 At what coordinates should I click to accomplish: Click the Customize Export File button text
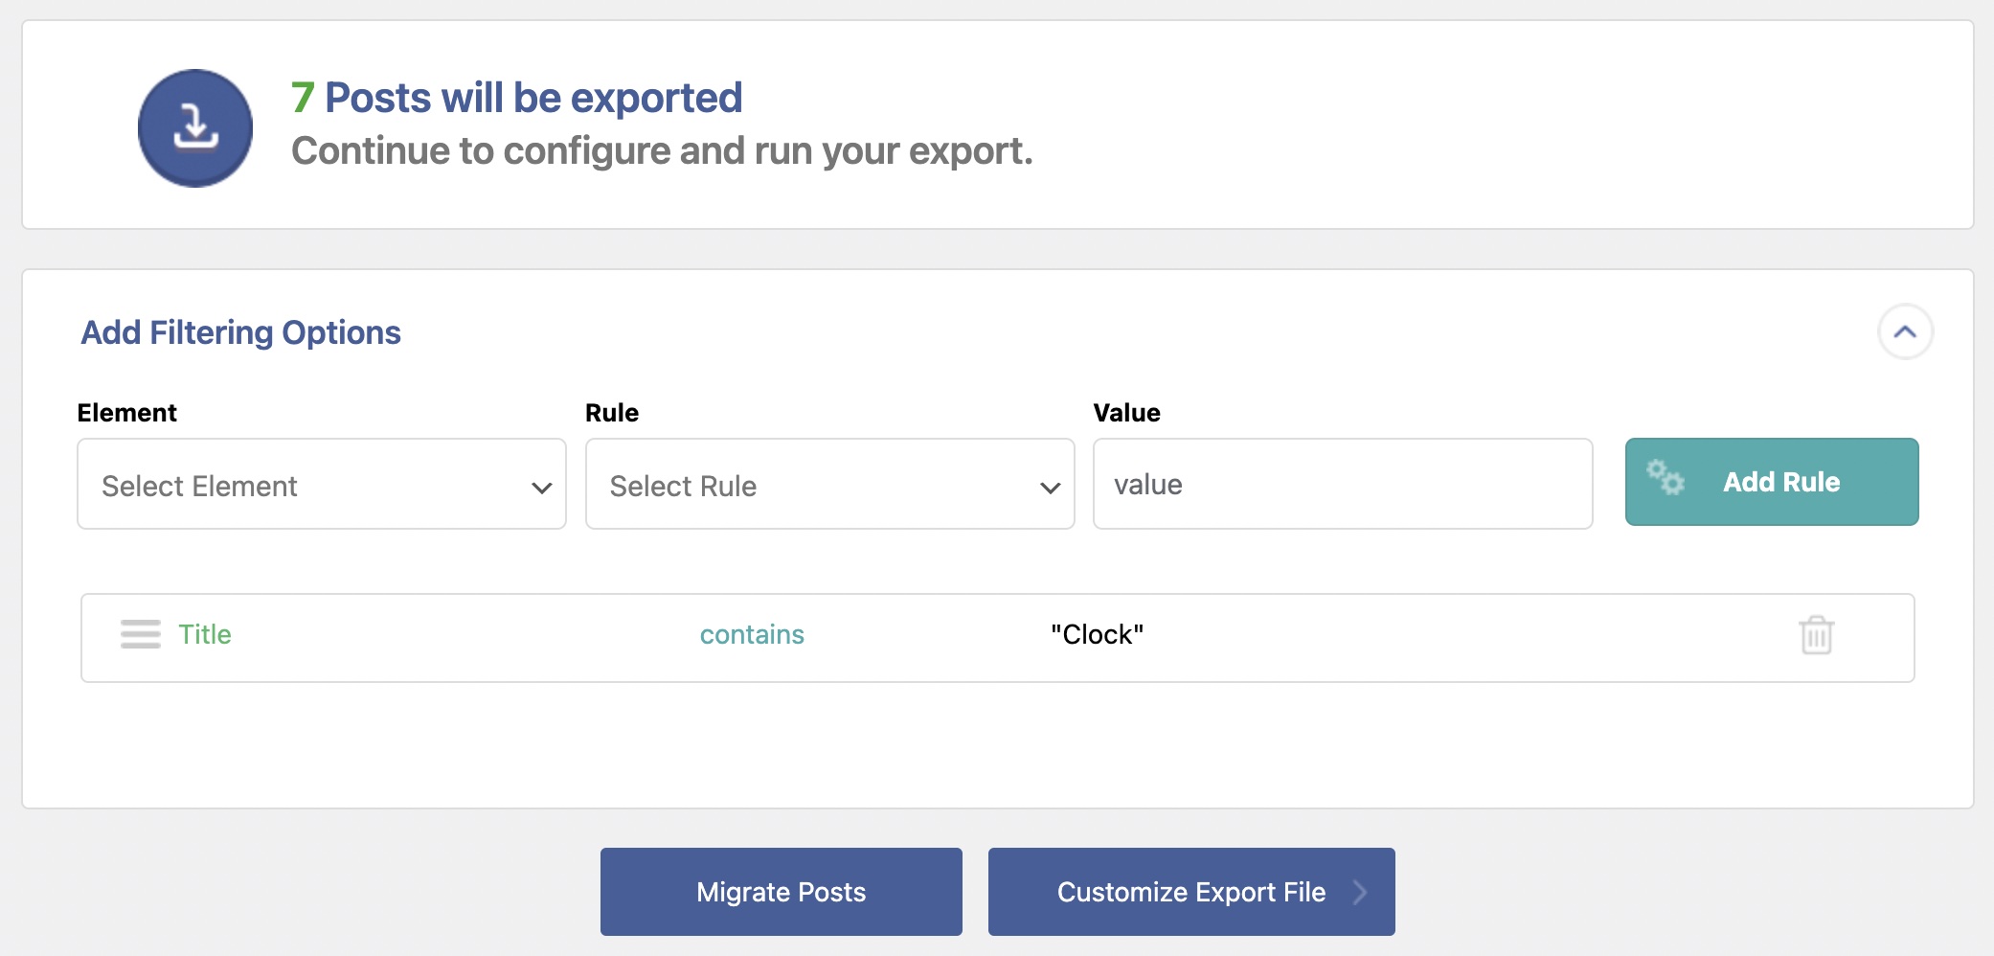(x=1190, y=892)
